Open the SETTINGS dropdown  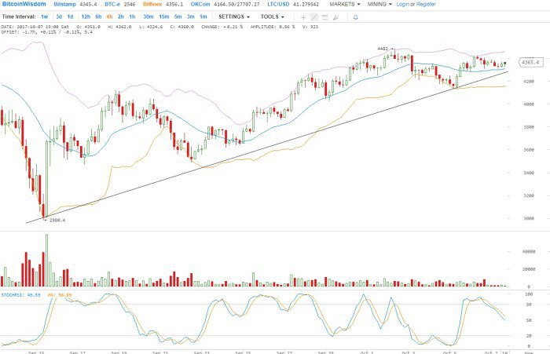click(234, 16)
